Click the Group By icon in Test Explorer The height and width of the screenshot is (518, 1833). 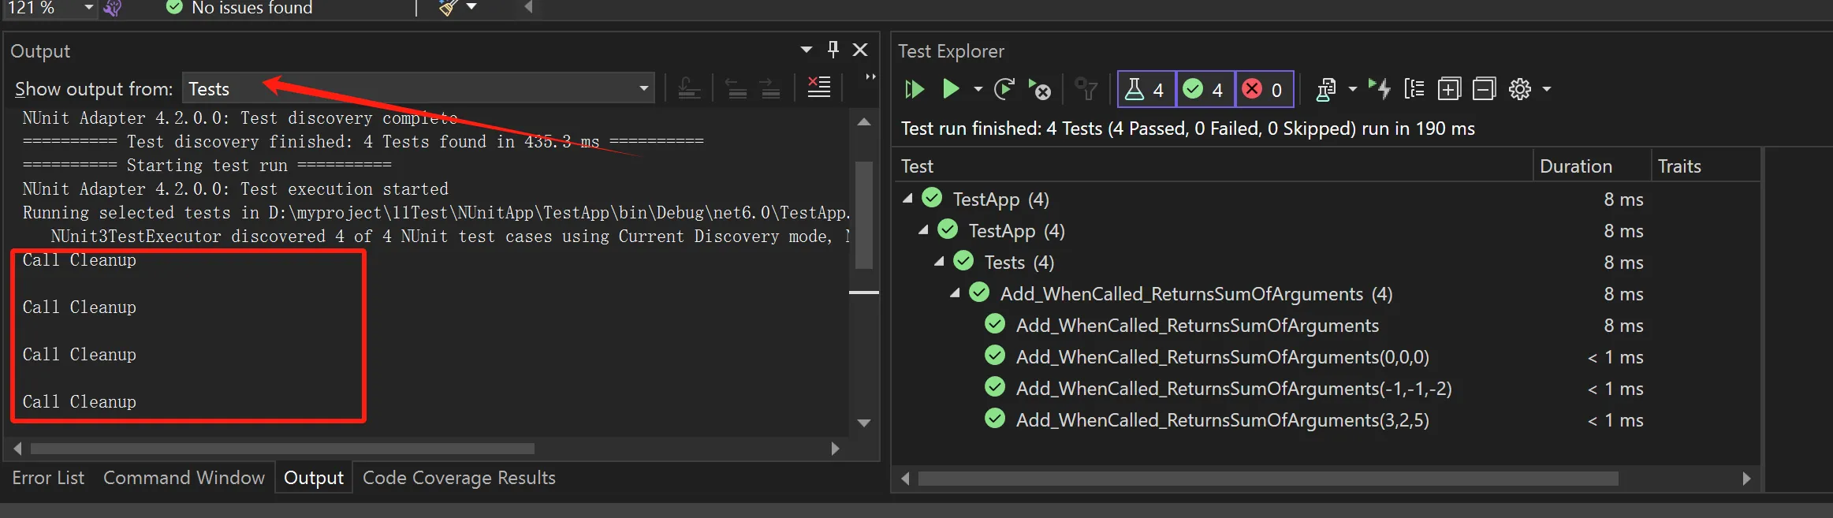(x=1414, y=89)
